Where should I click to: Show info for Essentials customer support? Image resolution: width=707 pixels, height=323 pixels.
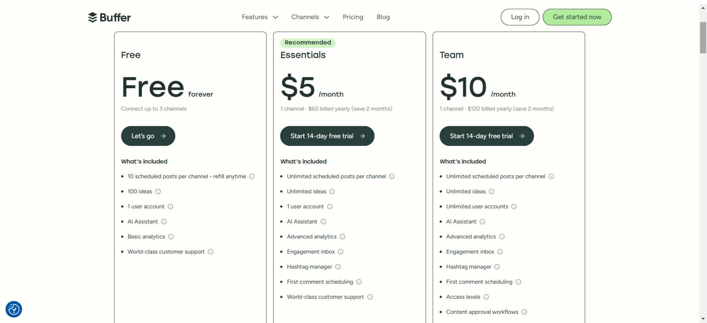[370, 297]
